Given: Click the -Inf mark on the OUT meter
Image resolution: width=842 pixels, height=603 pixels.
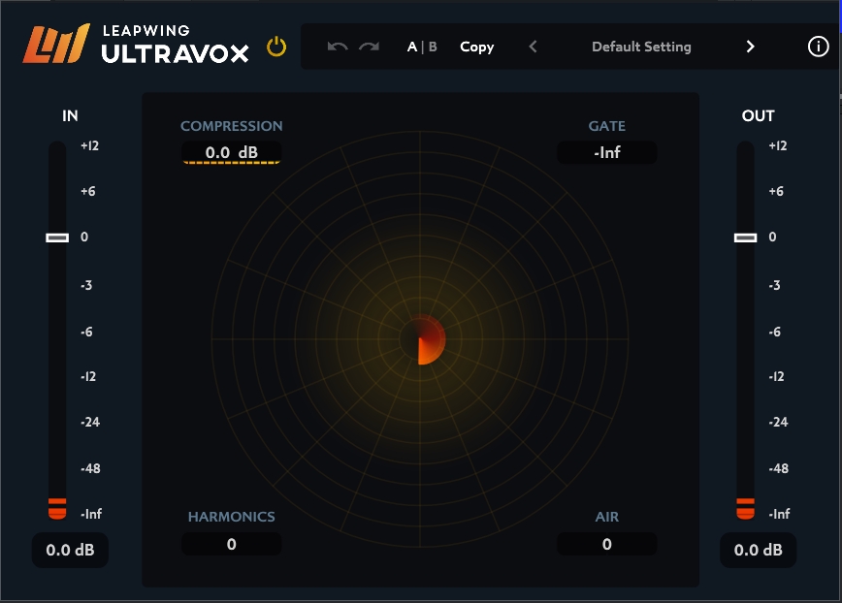Looking at the screenshot, I should pos(779,514).
